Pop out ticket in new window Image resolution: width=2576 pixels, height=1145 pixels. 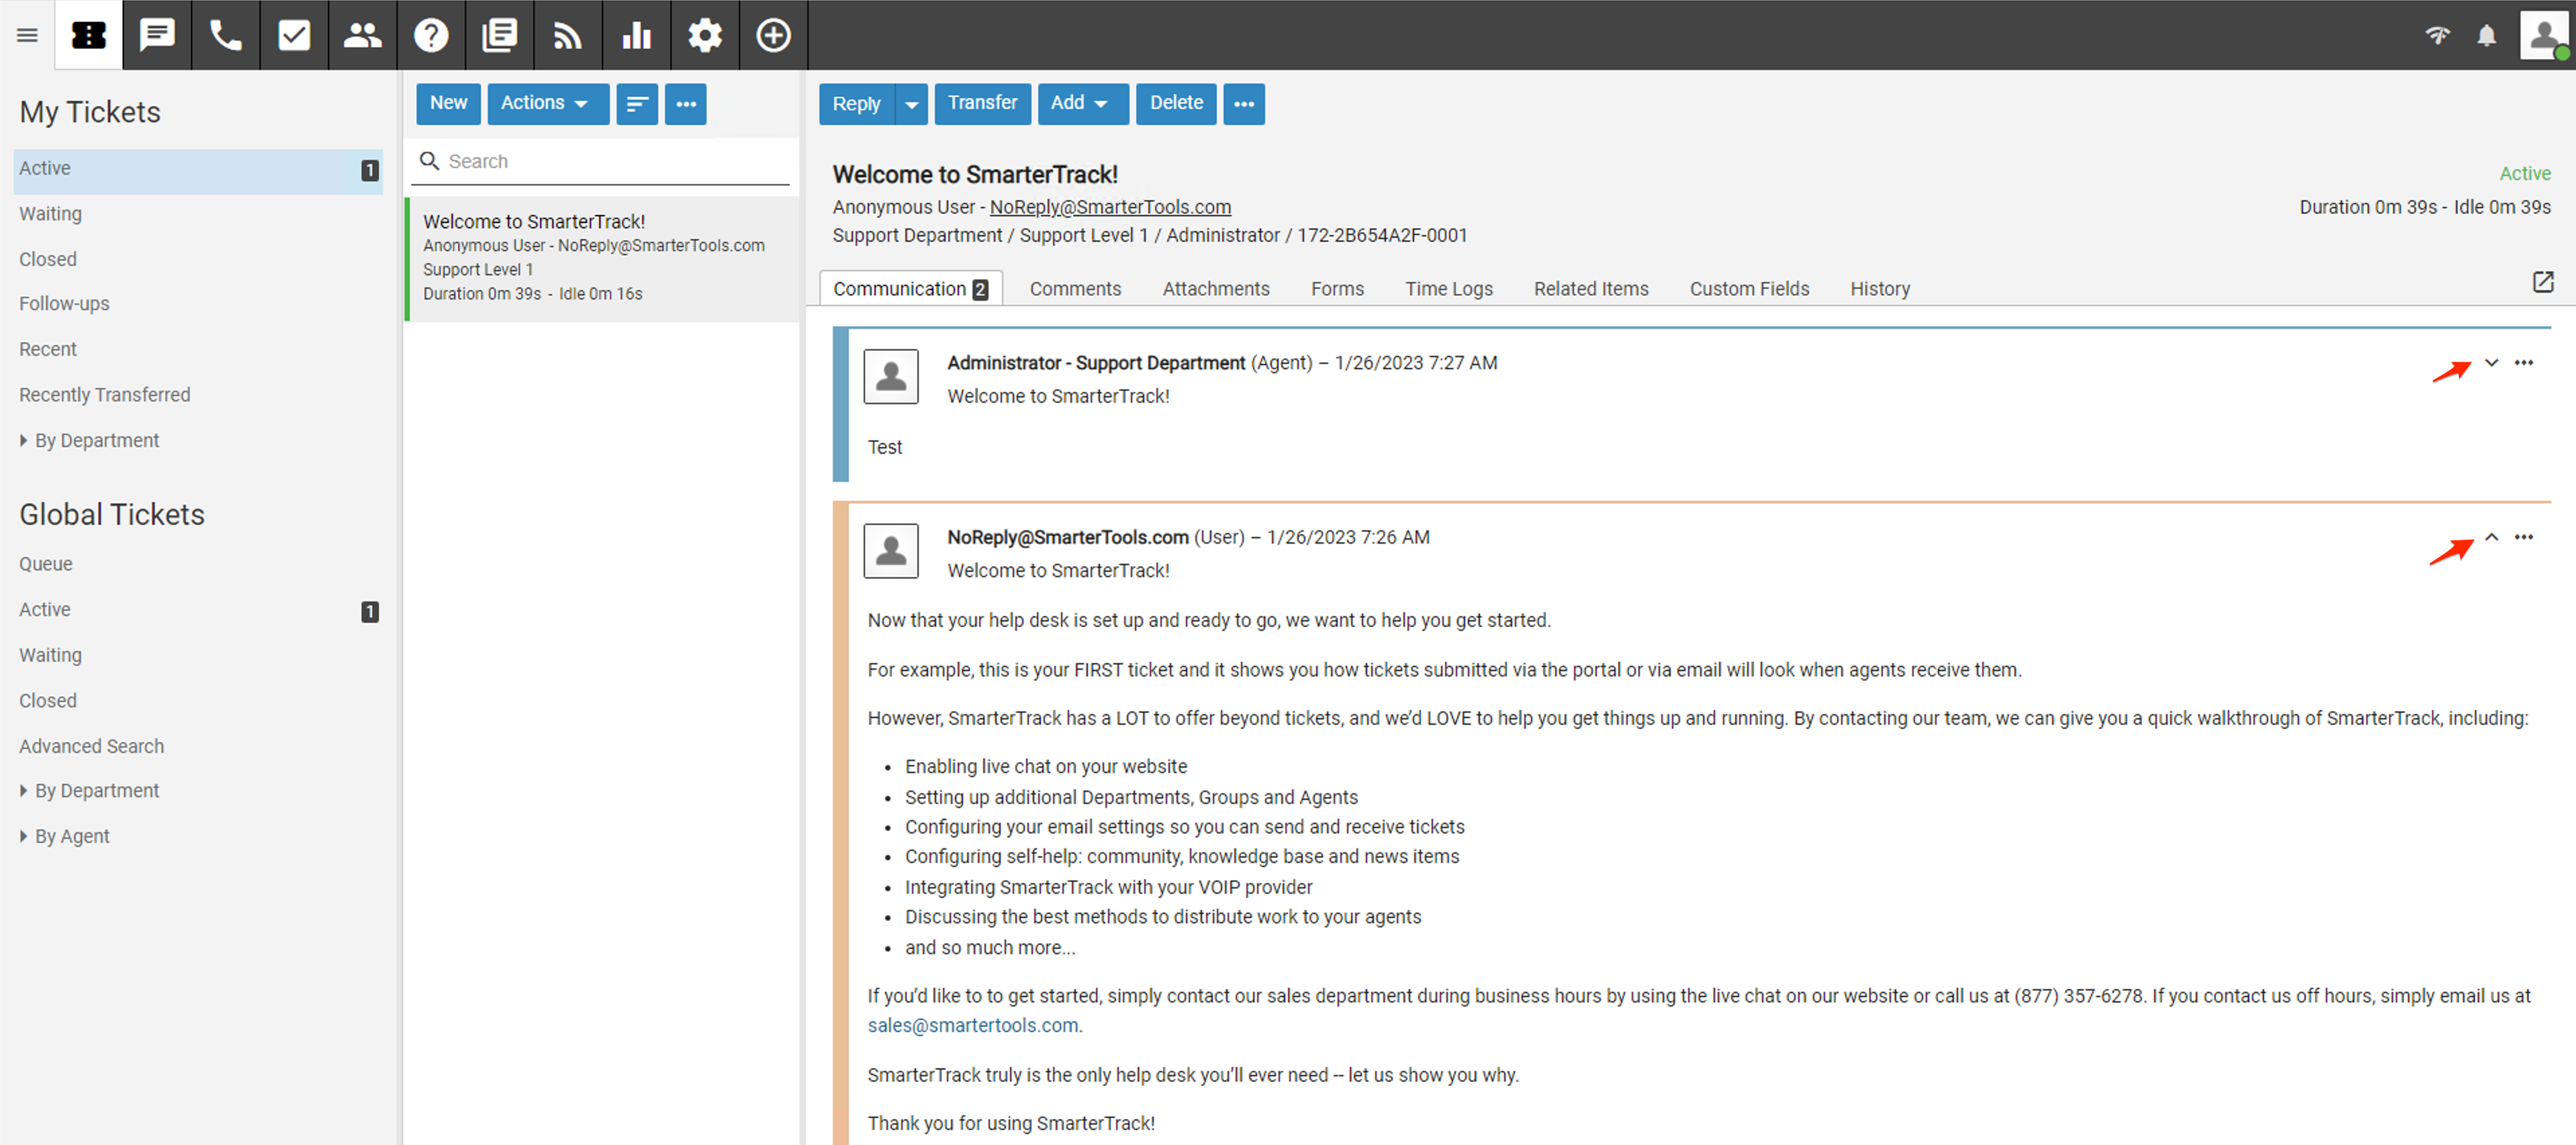click(2543, 283)
